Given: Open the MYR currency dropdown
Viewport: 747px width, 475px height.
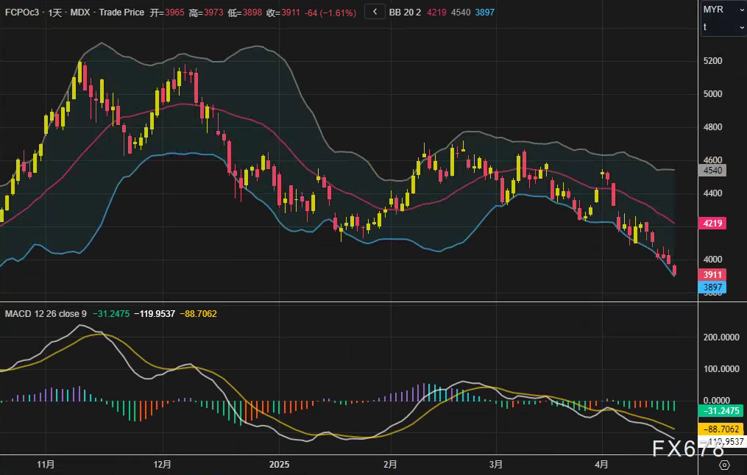Looking at the screenshot, I should click(x=722, y=10).
